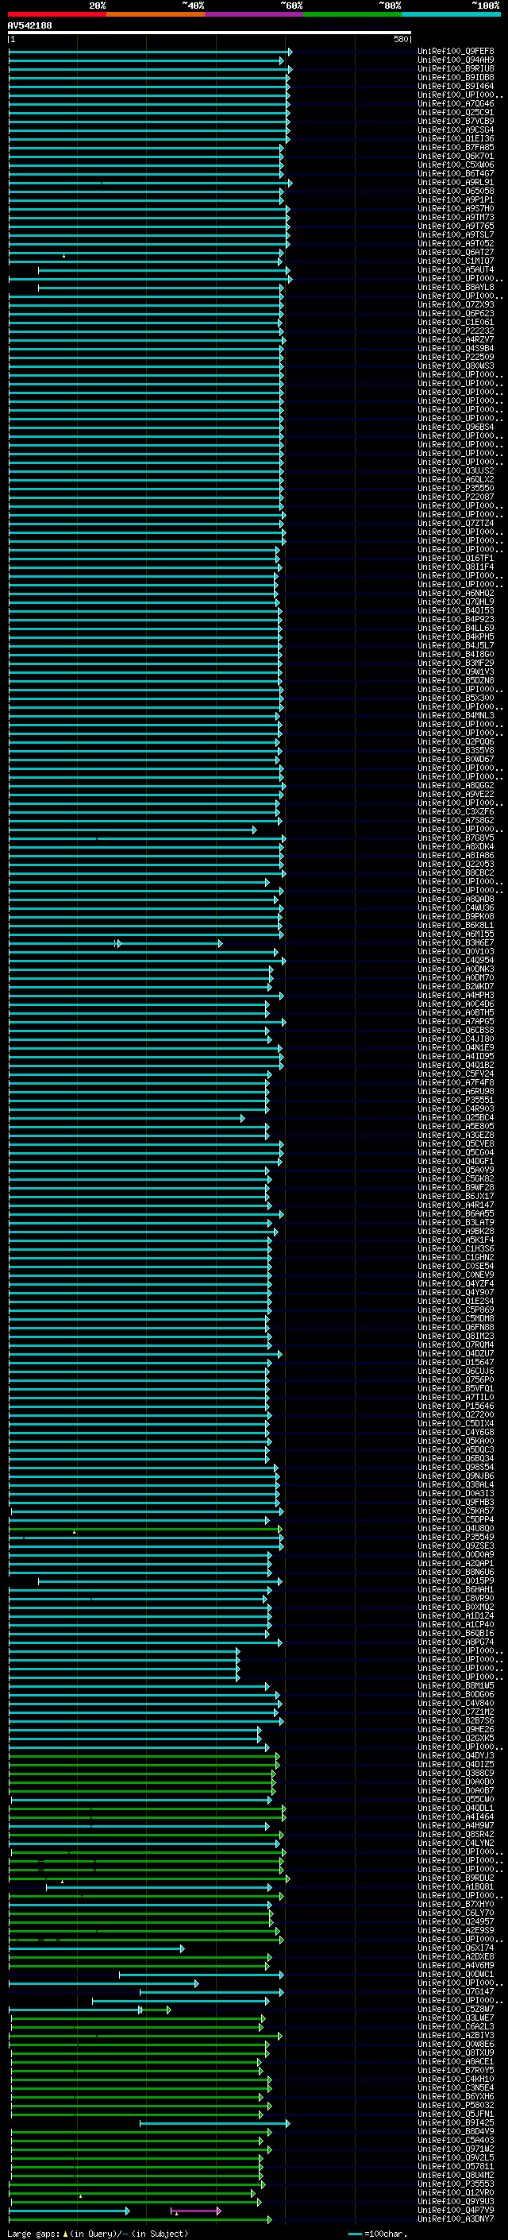This screenshot has width=508, height=2240.
Task: Click cyan alignment bar of B9I425 row
Action: point(214,2123)
